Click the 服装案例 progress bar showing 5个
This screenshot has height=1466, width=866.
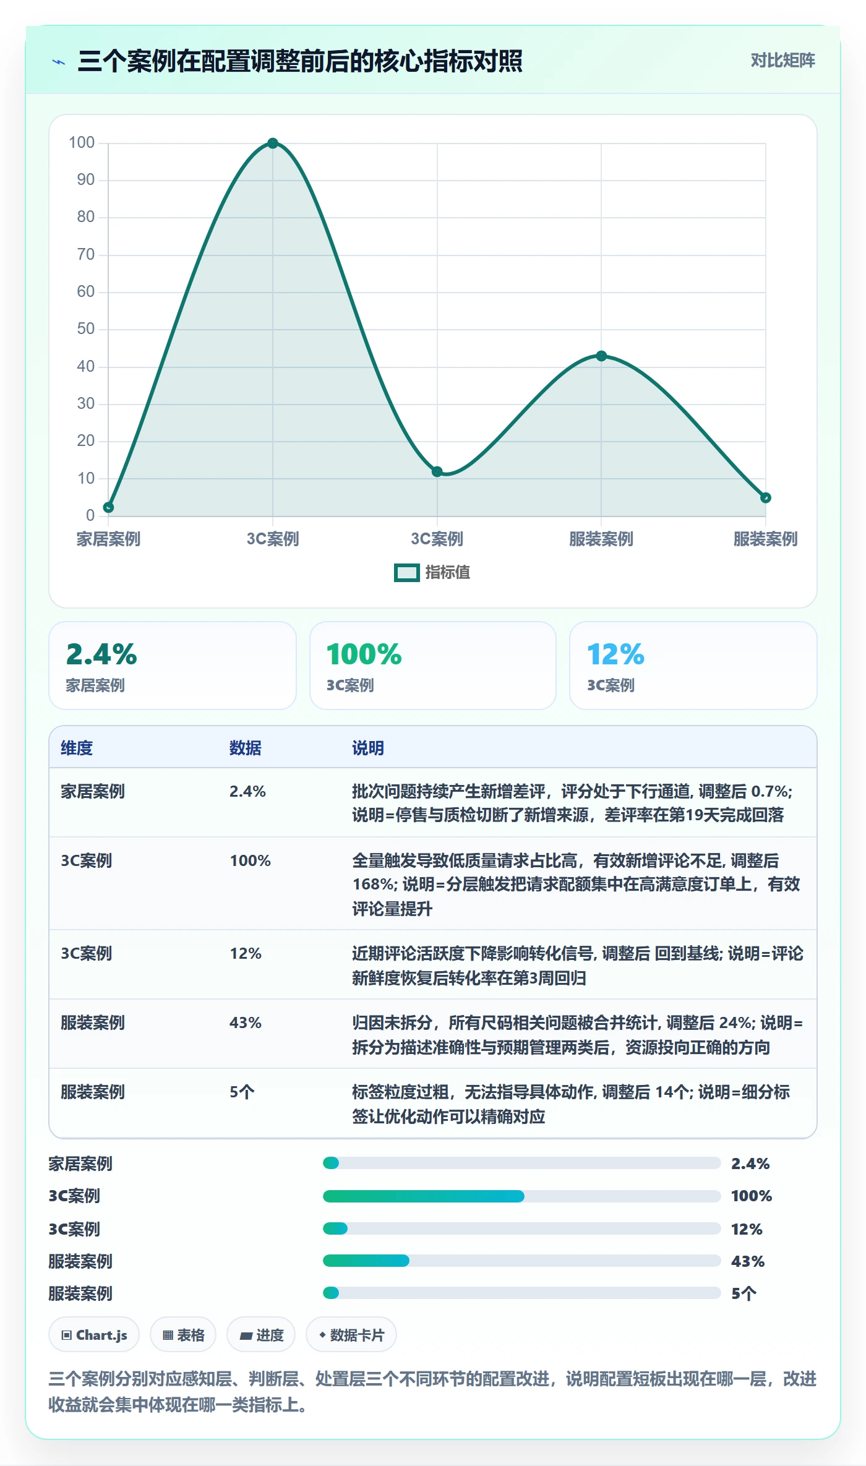[521, 1293]
